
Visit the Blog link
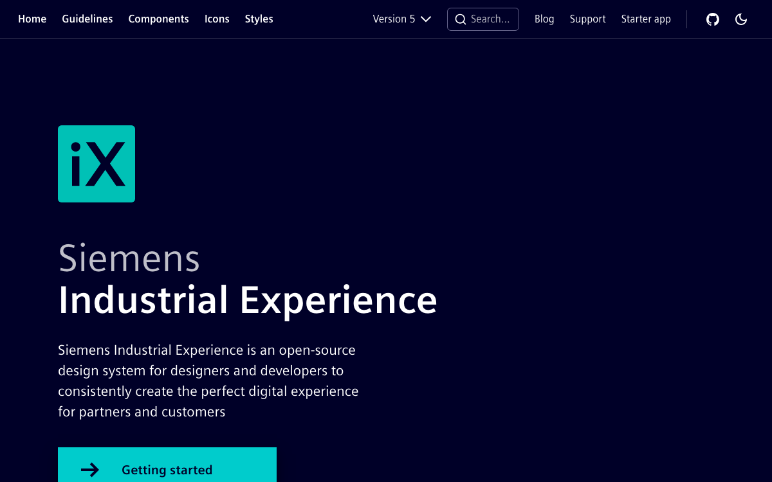[544, 19]
